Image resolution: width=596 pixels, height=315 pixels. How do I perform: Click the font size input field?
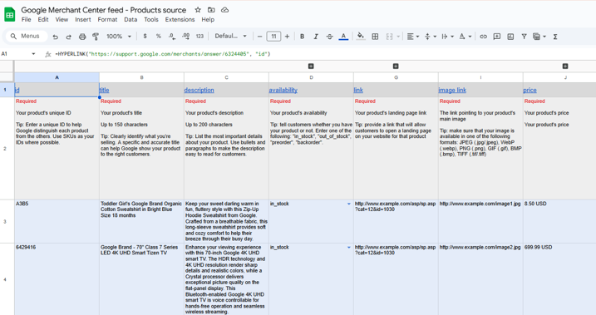[x=273, y=37]
